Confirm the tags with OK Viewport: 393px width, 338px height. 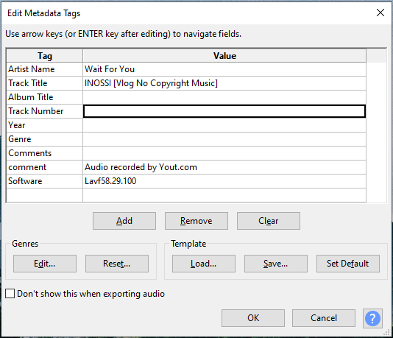coord(253,318)
